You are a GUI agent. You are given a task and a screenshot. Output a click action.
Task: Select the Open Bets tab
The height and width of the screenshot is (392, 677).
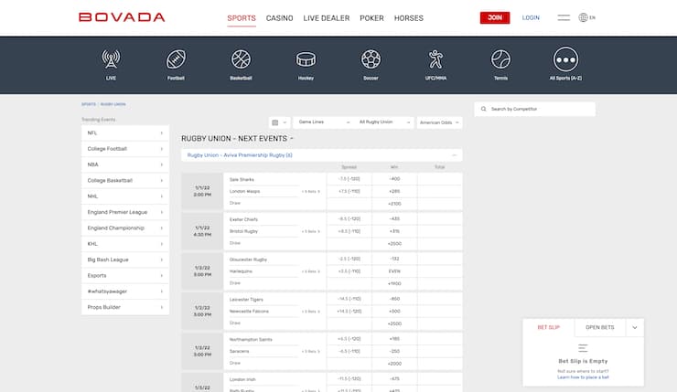click(x=600, y=328)
